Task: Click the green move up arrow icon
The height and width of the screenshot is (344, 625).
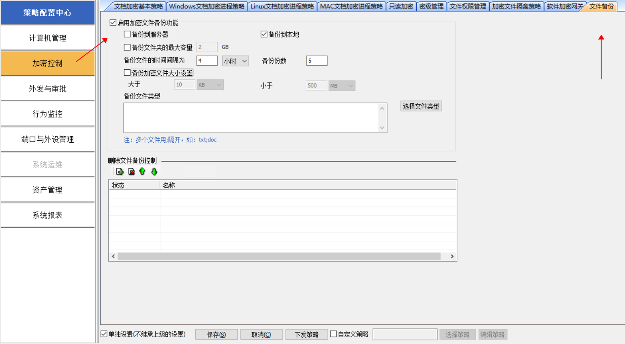Action: coord(142,172)
